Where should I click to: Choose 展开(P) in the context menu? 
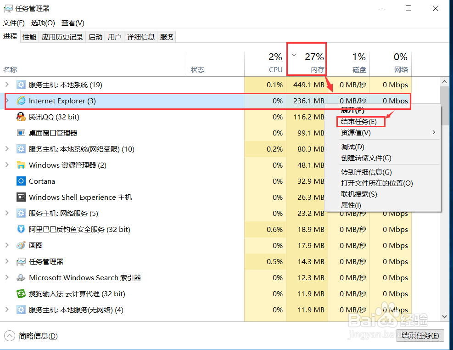point(352,110)
